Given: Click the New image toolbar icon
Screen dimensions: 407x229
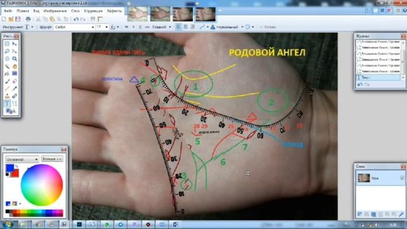Looking at the screenshot, I should [4, 19].
